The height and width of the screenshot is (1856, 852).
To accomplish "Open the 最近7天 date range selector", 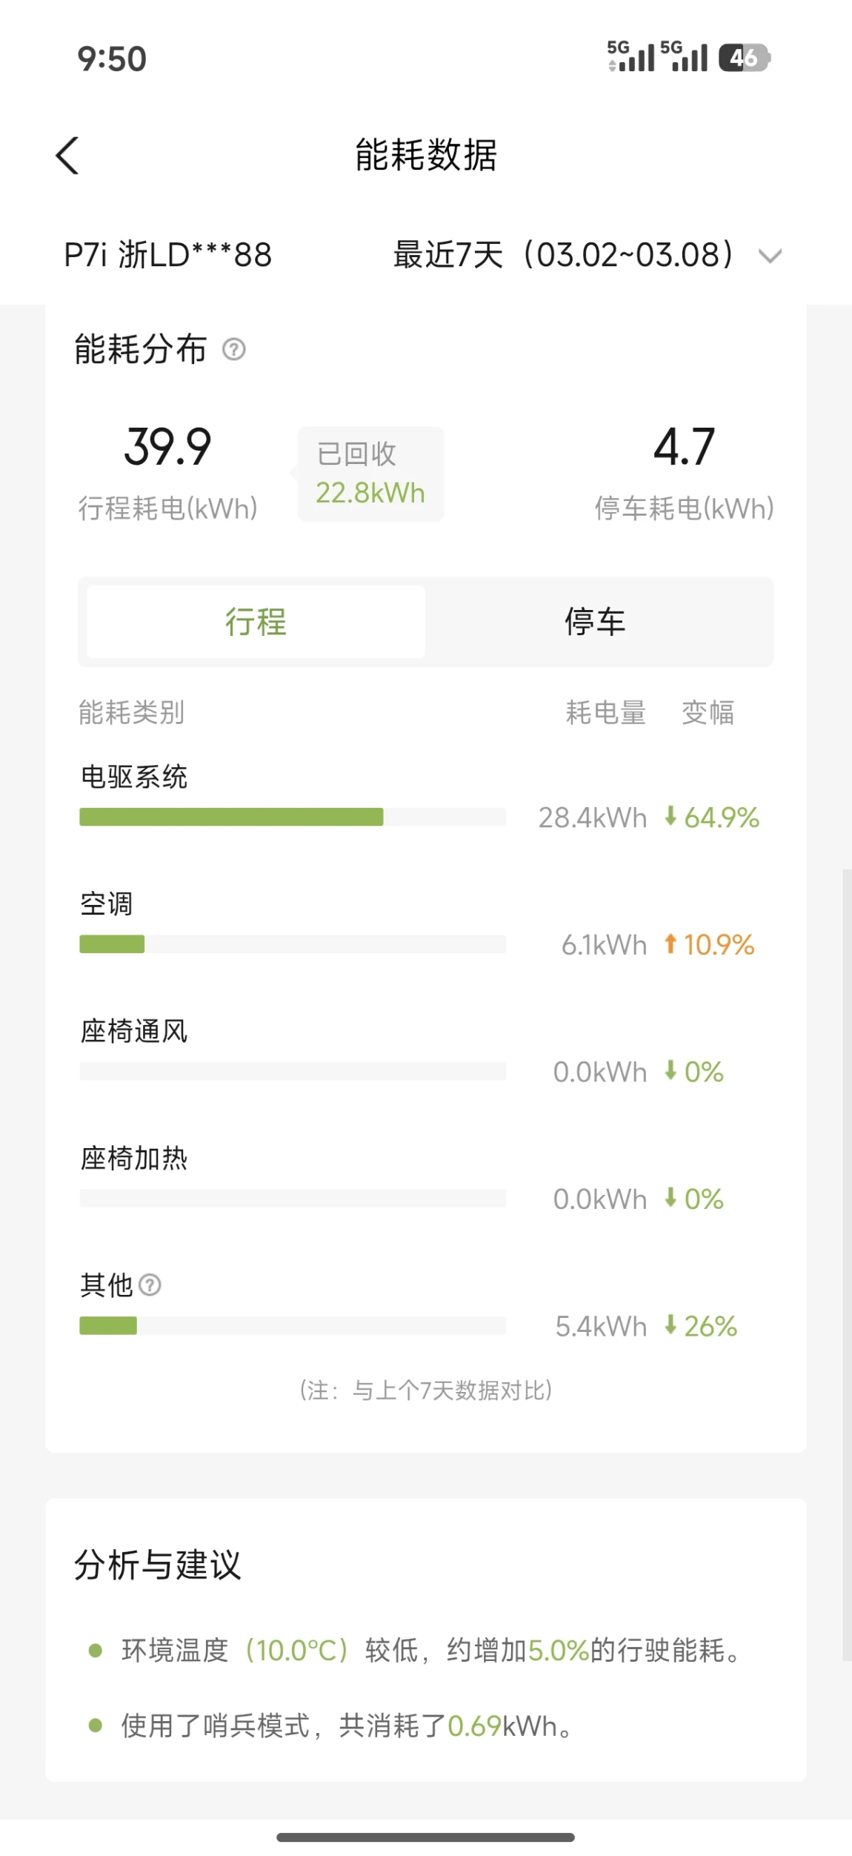I will 563,255.
